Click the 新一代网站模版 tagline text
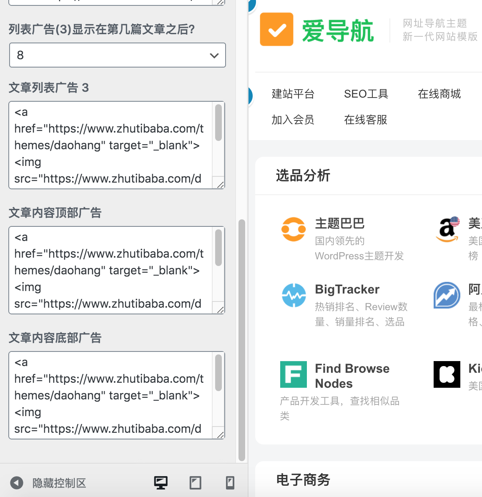The width and height of the screenshot is (482, 497). pos(440,36)
